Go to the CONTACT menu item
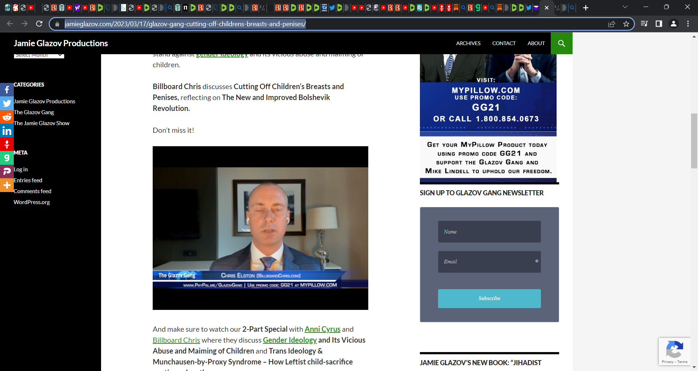The height and width of the screenshot is (371, 698). coord(504,43)
